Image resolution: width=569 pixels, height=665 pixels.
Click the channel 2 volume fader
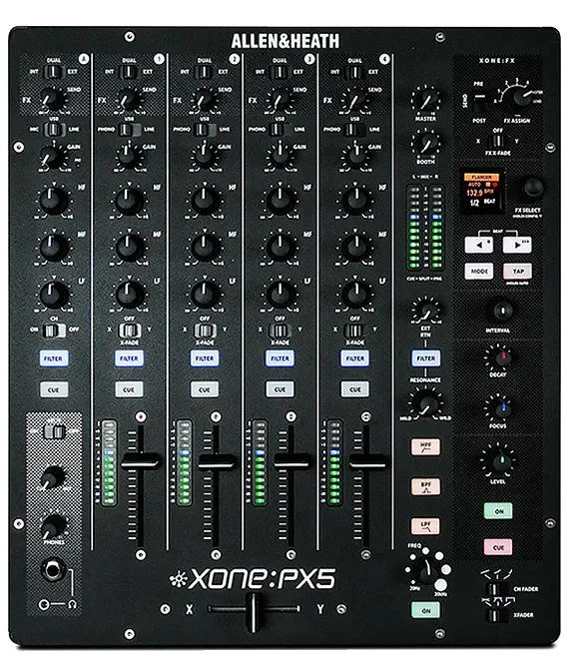[216, 461]
